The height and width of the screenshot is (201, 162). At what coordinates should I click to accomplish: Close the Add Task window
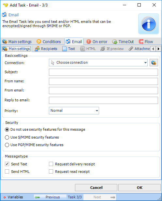point(154,5)
